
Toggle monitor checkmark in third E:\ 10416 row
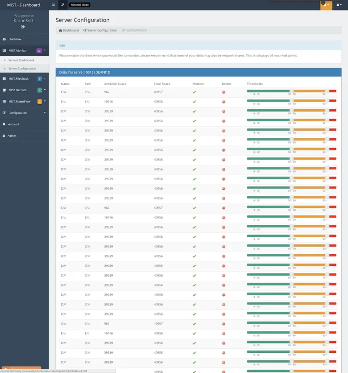point(194,334)
